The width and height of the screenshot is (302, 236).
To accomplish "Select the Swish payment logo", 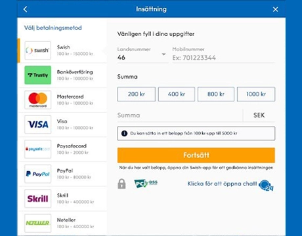I will 37,50.
